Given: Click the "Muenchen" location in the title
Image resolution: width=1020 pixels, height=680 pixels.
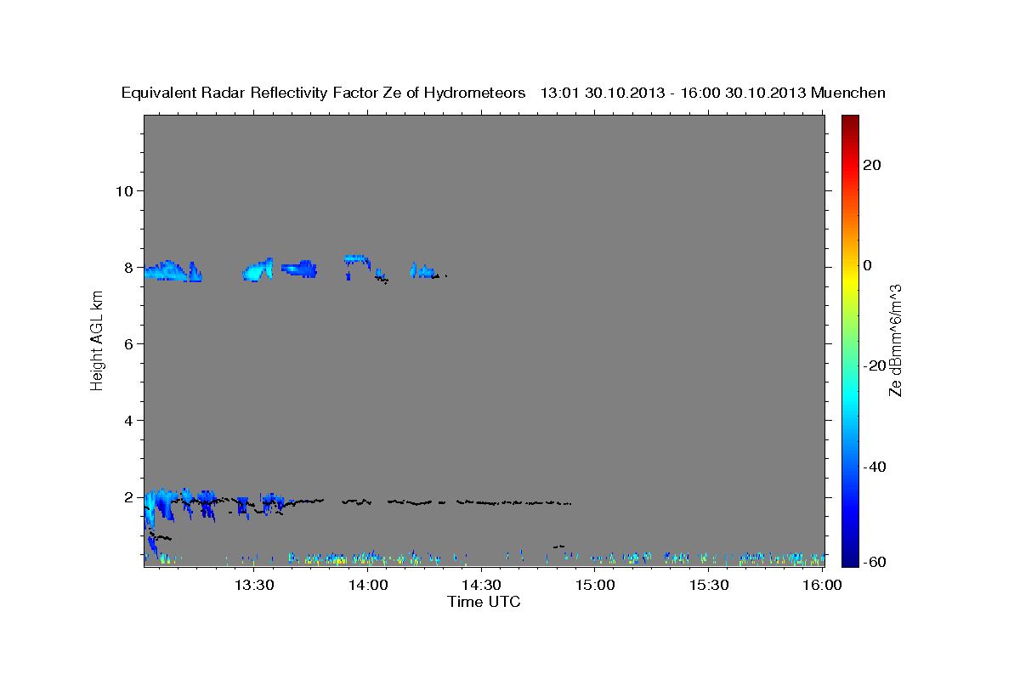Looking at the screenshot, I should pyautogui.click(x=848, y=93).
